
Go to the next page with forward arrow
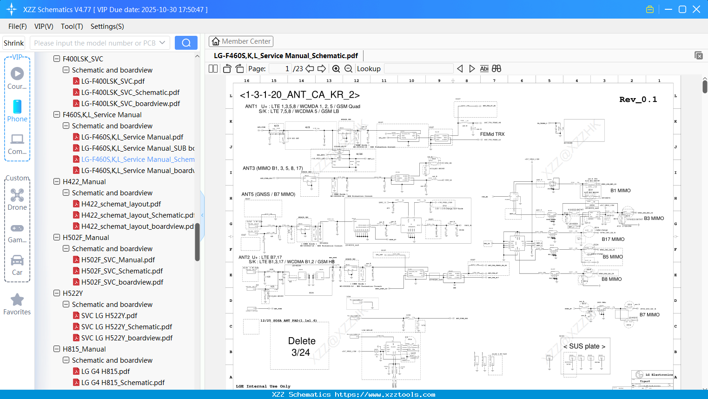tap(322, 68)
